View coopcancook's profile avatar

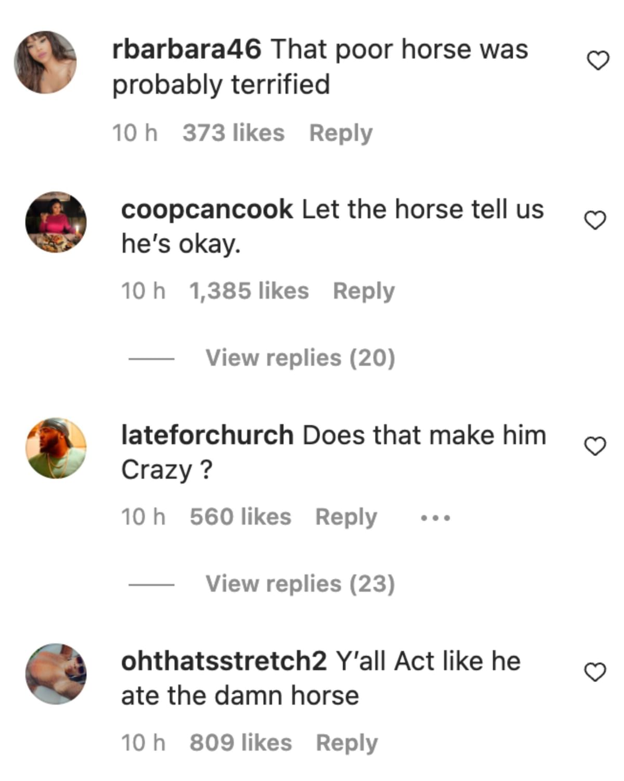point(55,221)
